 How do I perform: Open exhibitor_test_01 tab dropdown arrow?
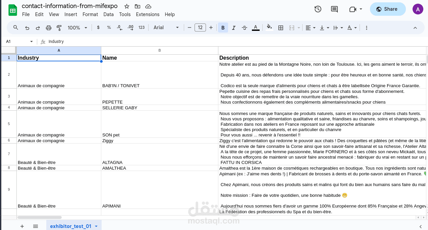coord(96,226)
